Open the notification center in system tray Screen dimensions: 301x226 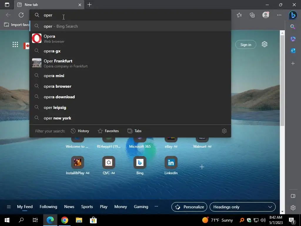(292, 220)
